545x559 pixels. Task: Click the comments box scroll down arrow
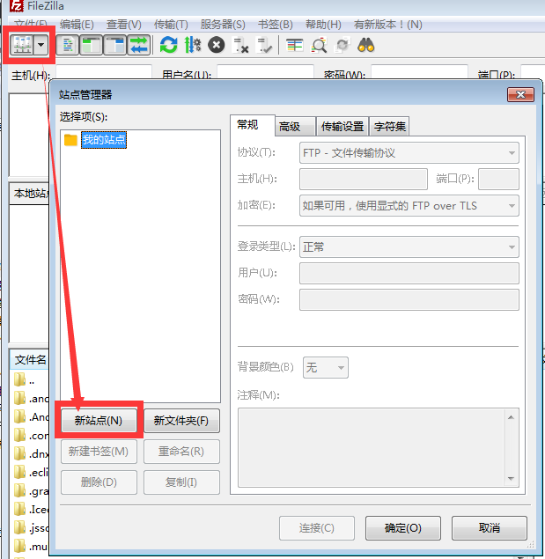point(512,478)
